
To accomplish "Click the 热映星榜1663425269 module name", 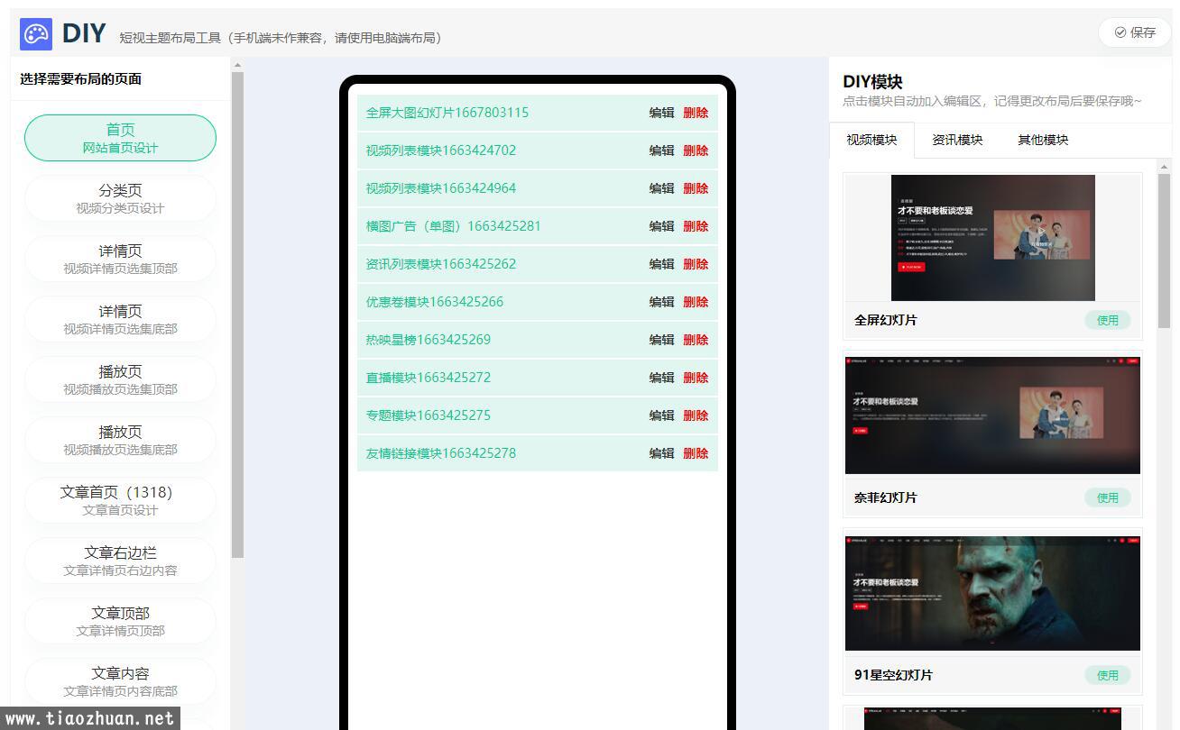I will pos(429,340).
